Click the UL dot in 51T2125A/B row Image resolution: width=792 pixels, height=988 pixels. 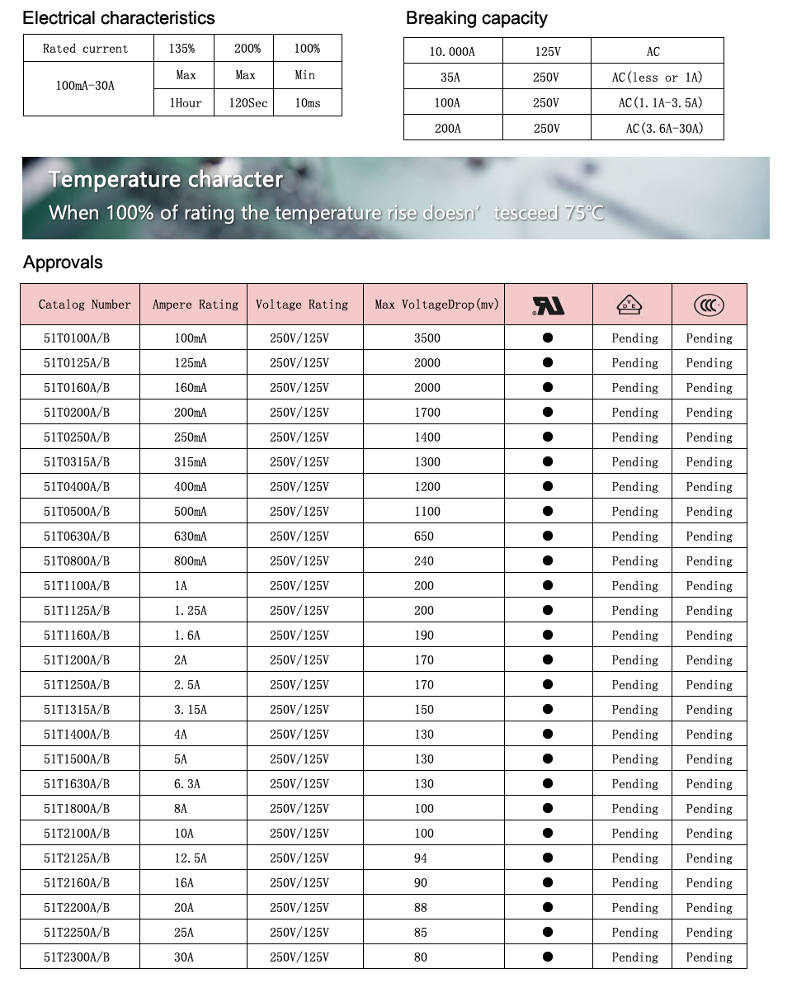(548, 858)
